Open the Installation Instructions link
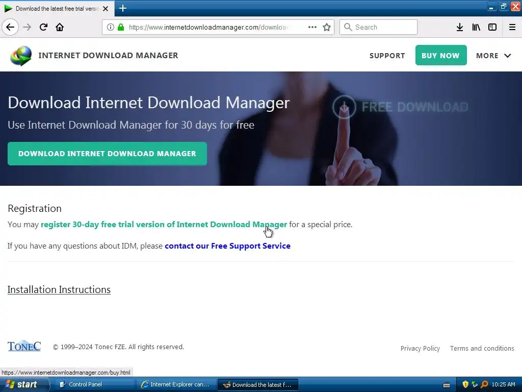Viewport: 522px width, 392px height. (x=59, y=289)
